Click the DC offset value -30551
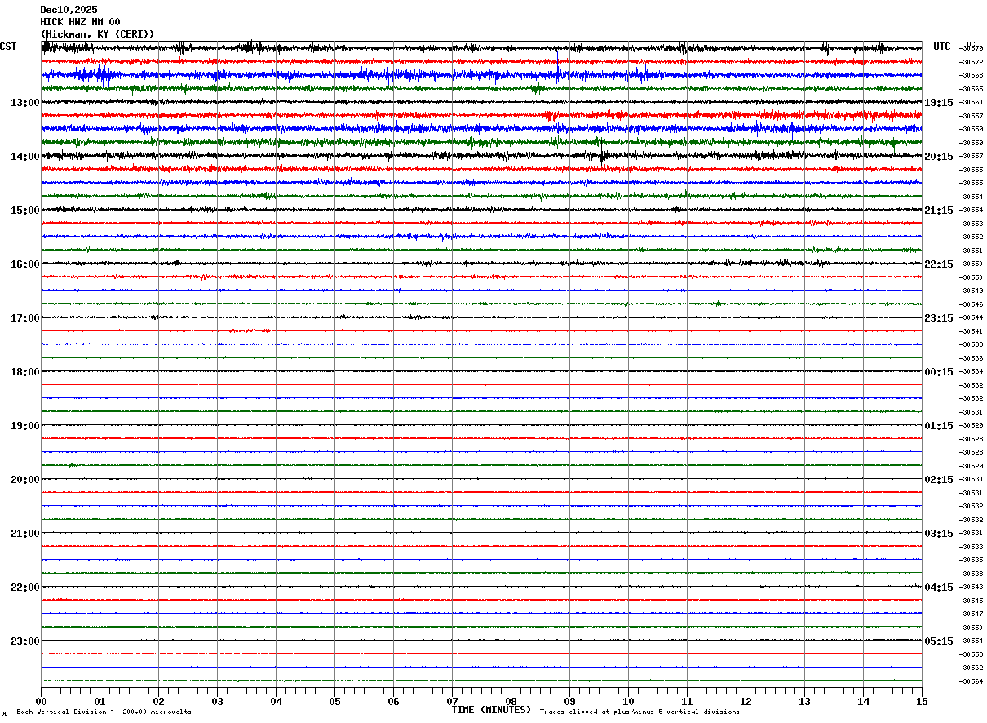This screenshot has height=723, width=987. (972, 251)
